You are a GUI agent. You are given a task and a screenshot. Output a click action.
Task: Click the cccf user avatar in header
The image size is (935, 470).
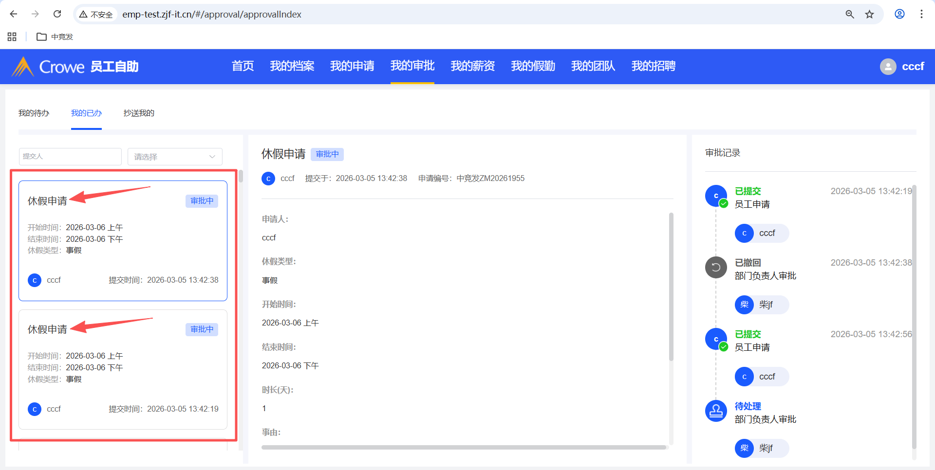pyautogui.click(x=888, y=67)
